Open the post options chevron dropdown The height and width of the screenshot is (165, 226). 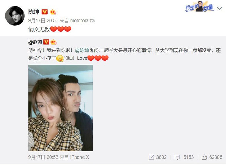tap(219, 8)
